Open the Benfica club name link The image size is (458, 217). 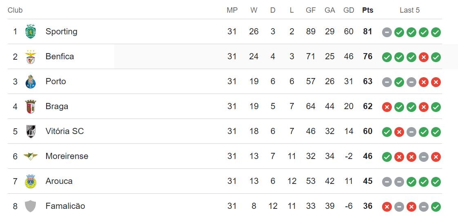[60, 56]
